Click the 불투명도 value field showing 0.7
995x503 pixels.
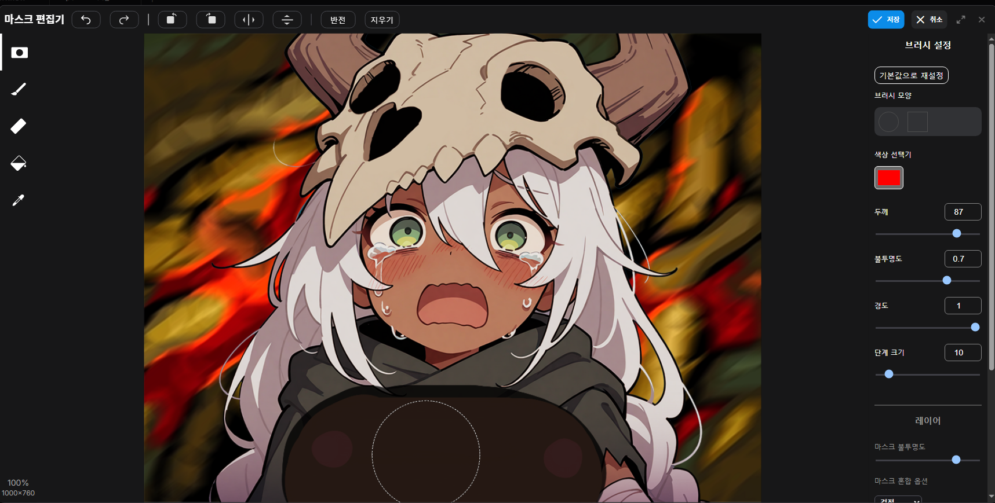click(x=963, y=259)
